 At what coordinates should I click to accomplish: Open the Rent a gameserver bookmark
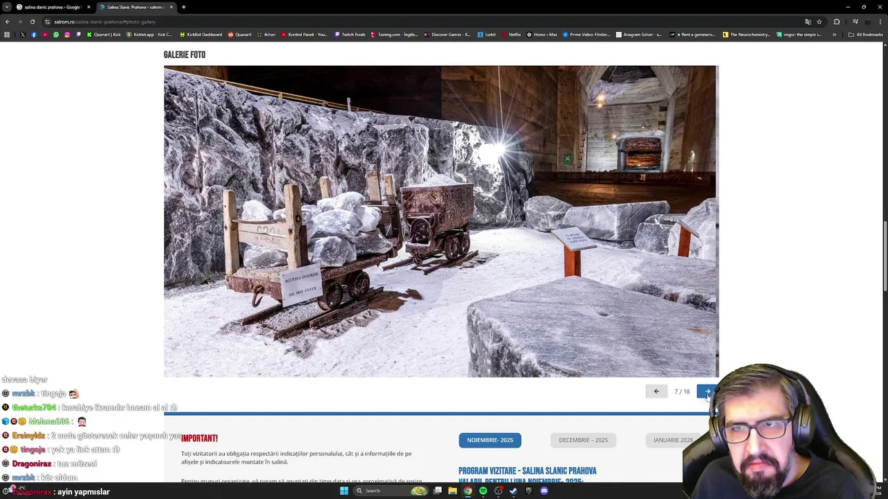tap(693, 34)
